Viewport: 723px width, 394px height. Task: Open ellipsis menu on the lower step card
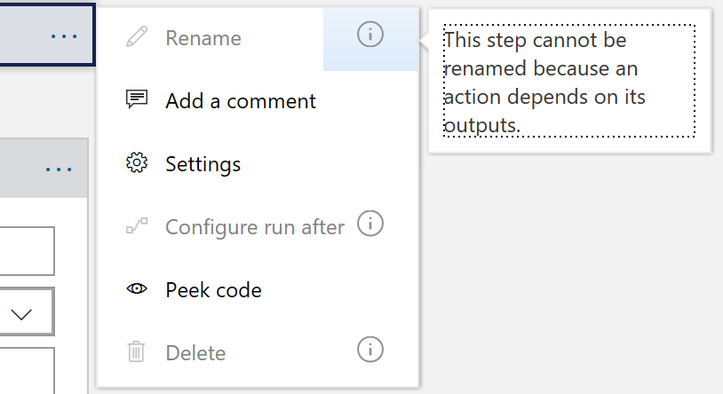point(59,169)
